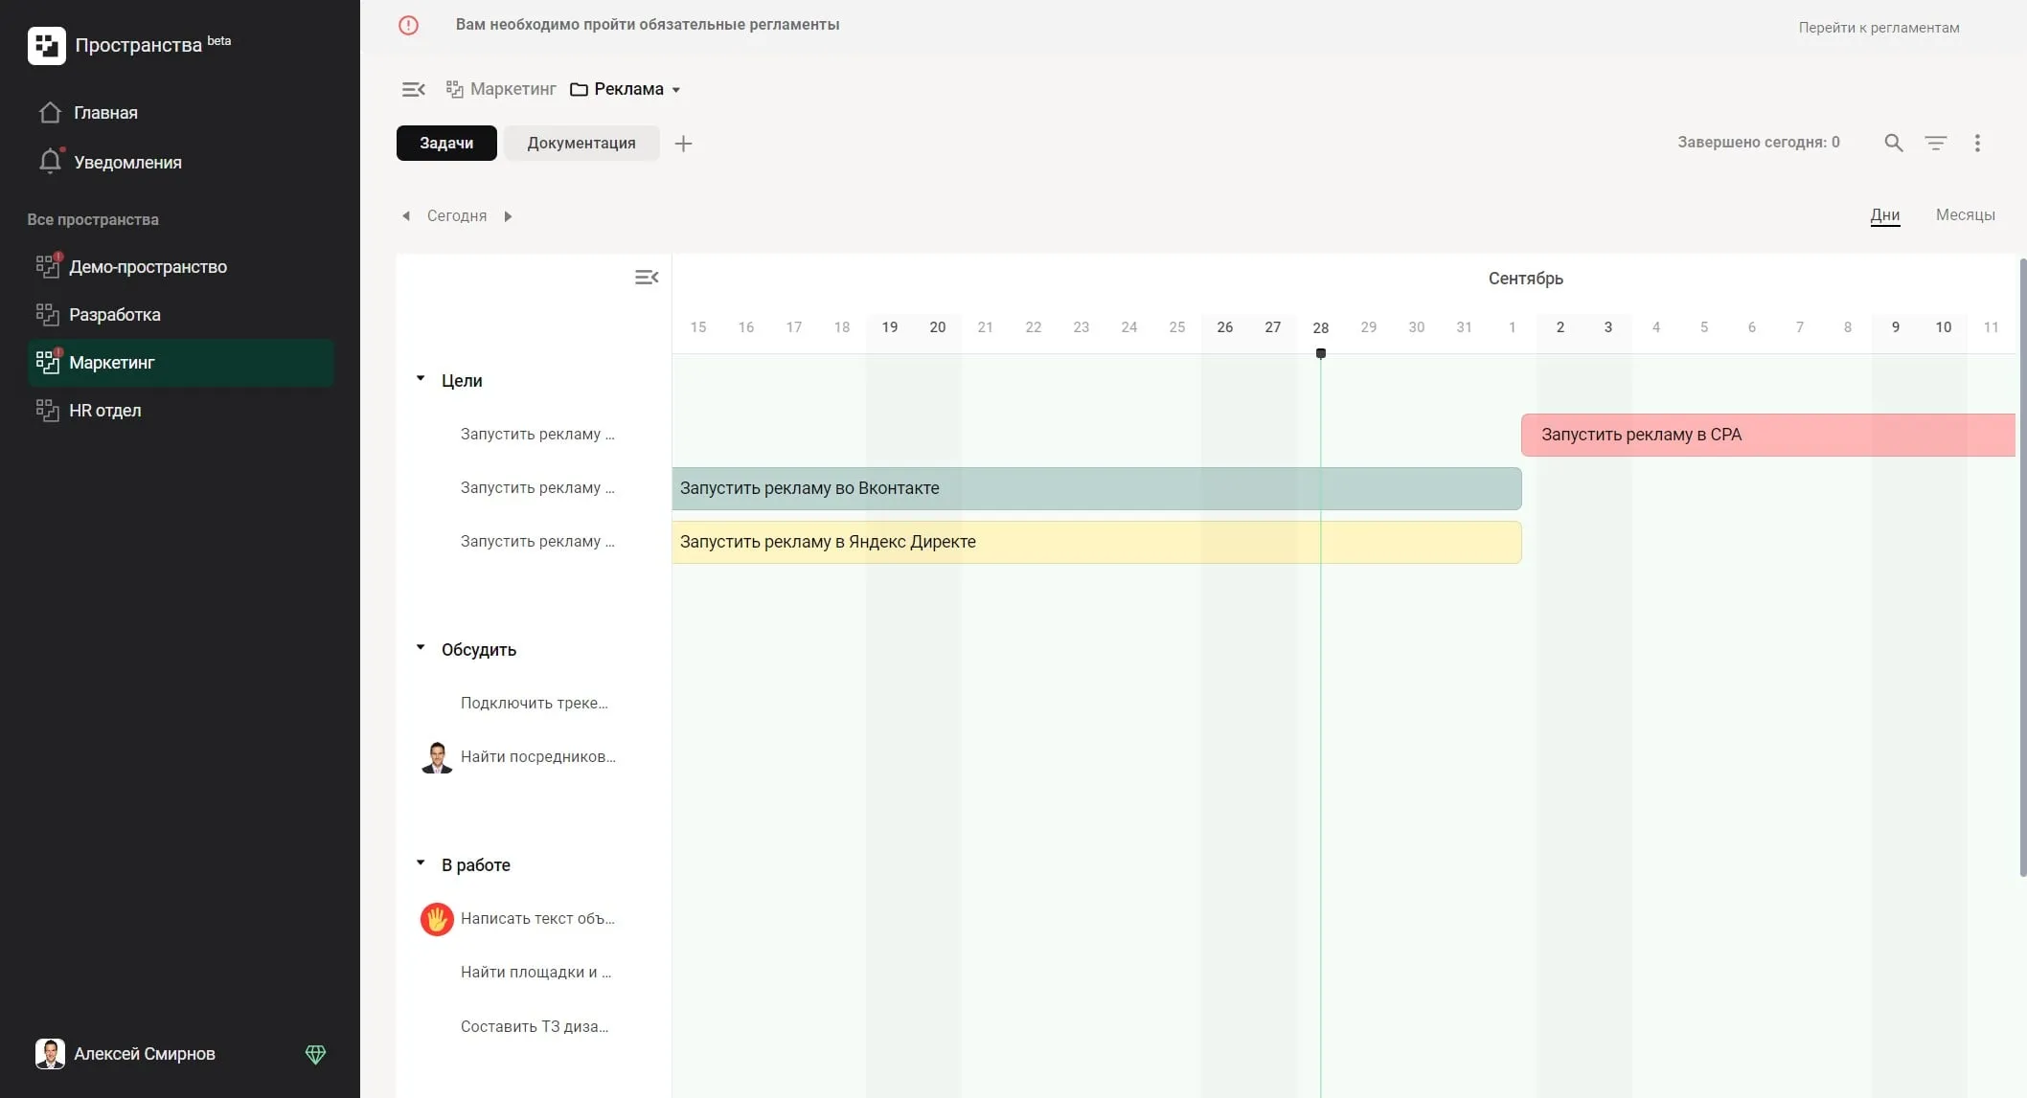
Task: Open the three-dot more options menu
Action: (1977, 143)
